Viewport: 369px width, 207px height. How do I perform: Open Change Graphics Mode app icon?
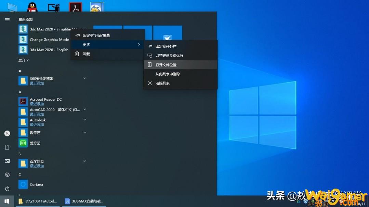click(x=23, y=40)
